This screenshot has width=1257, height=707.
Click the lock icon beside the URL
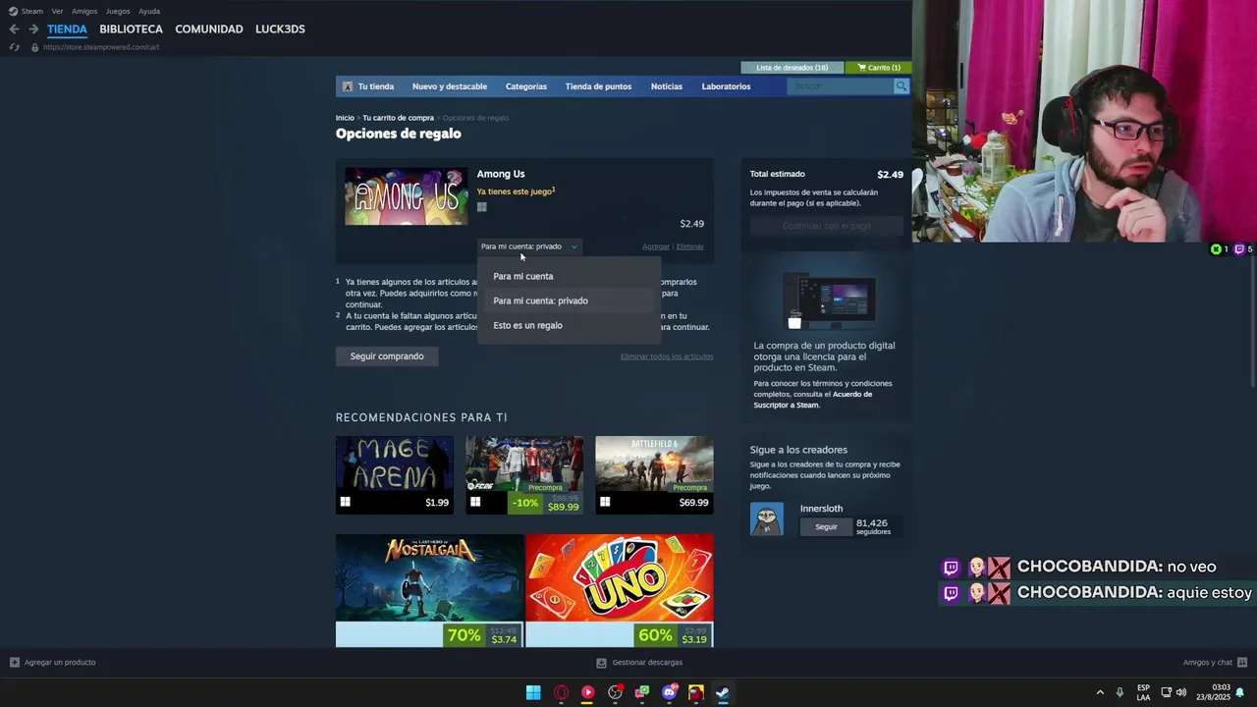(x=35, y=47)
